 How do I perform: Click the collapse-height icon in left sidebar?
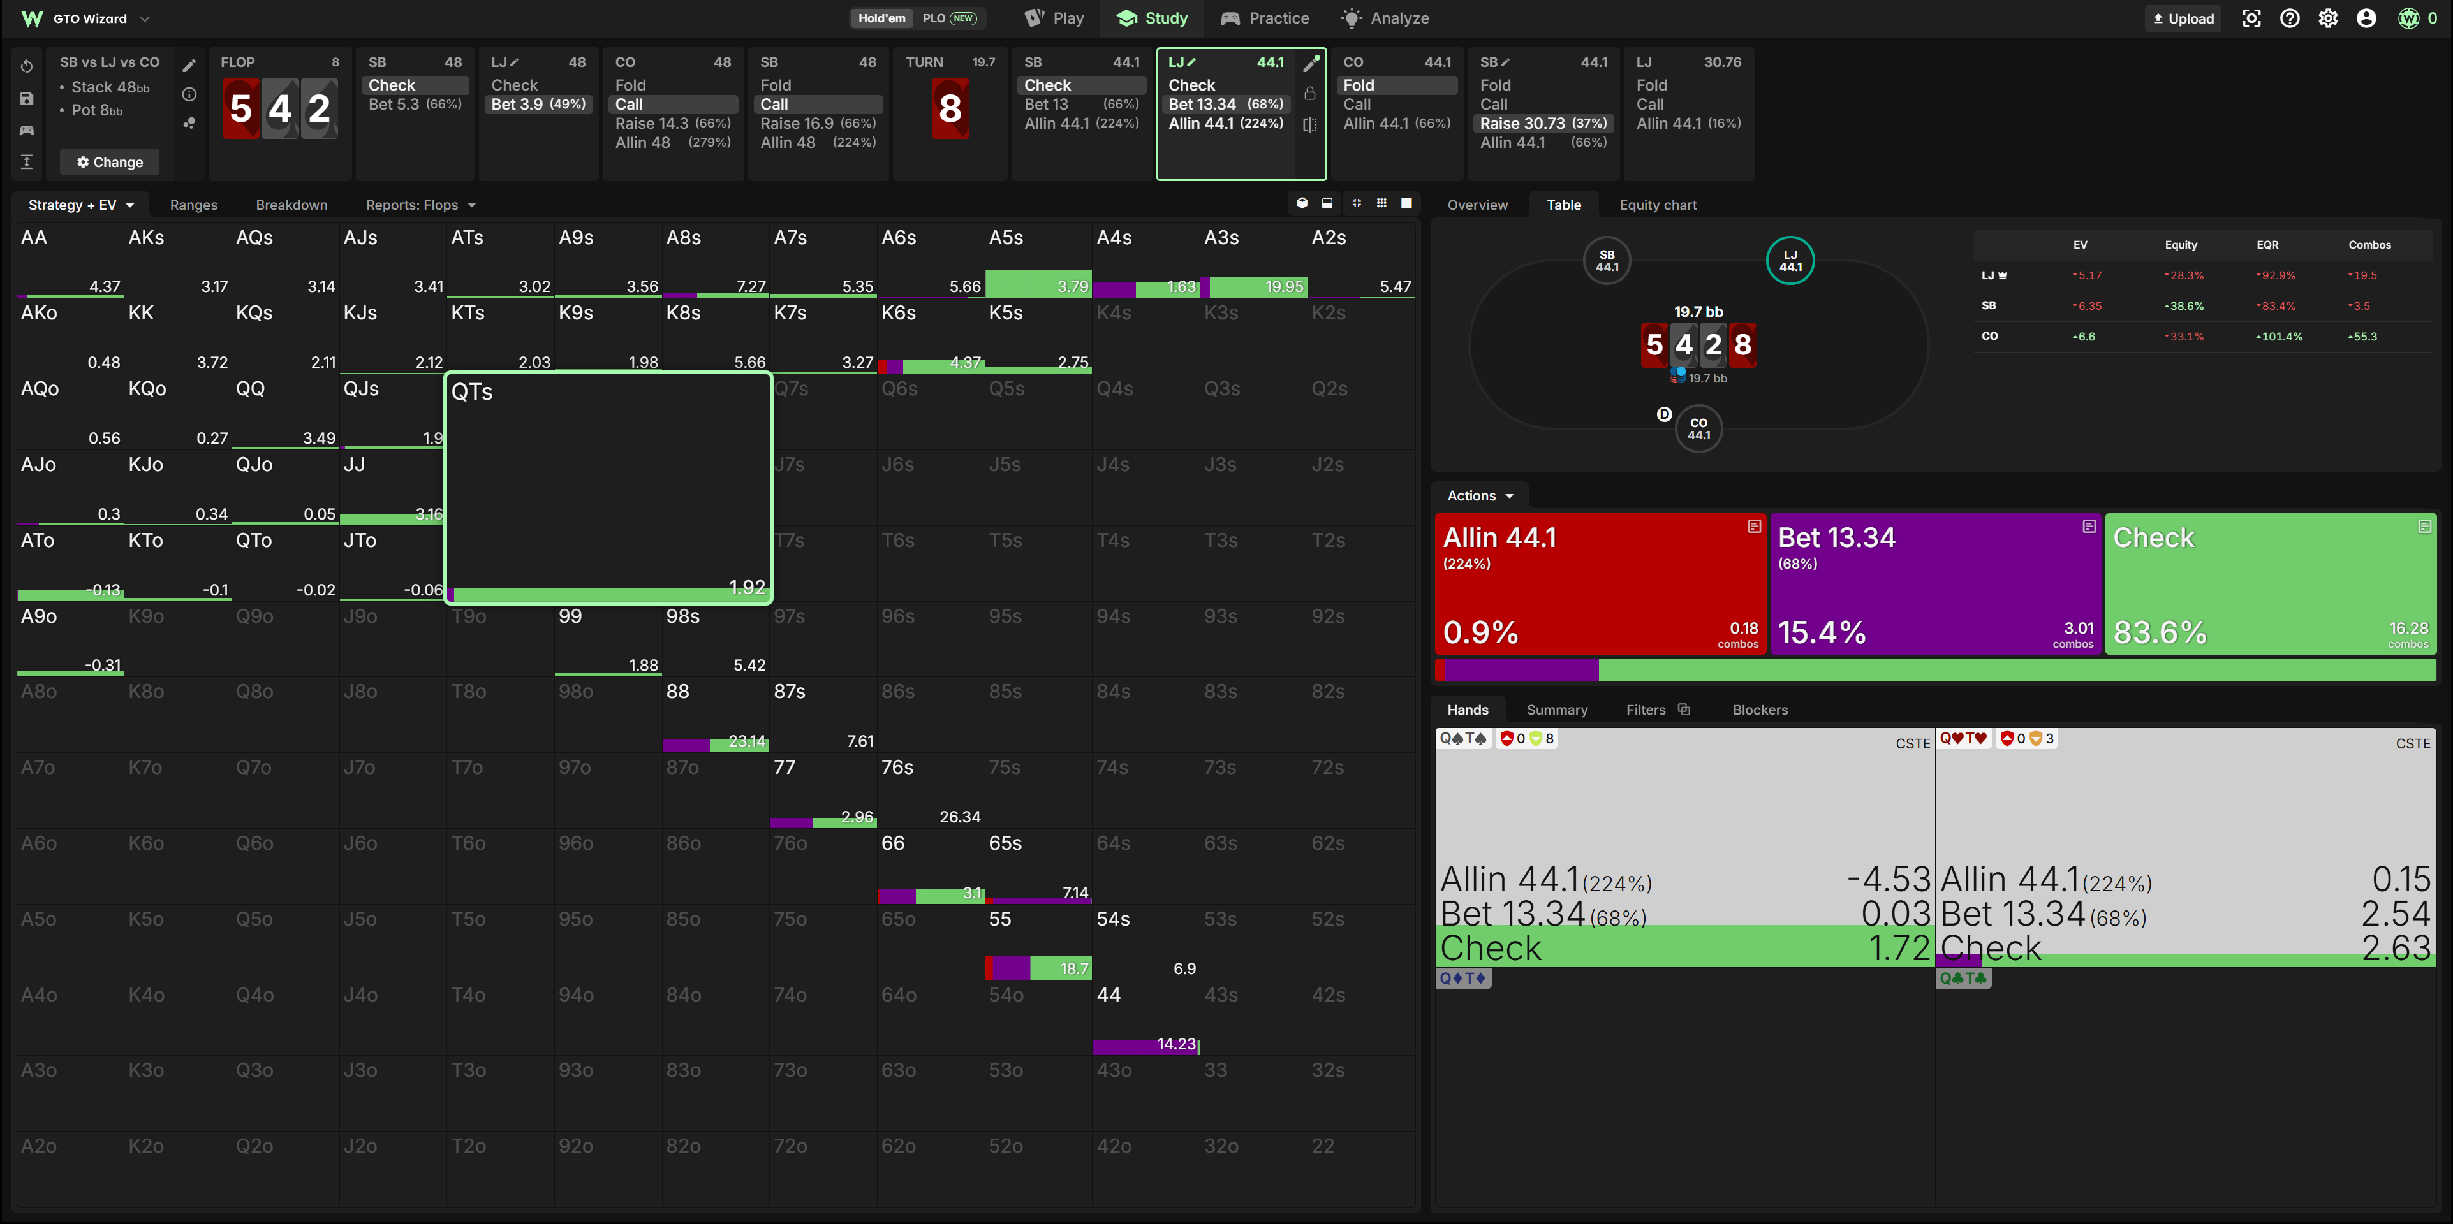(27, 162)
